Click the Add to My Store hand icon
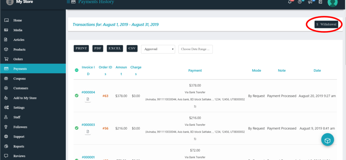346x160 pixels. [x=6, y=98]
